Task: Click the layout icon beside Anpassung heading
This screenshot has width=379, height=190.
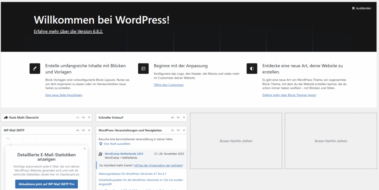Action: (x=143, y=68)
